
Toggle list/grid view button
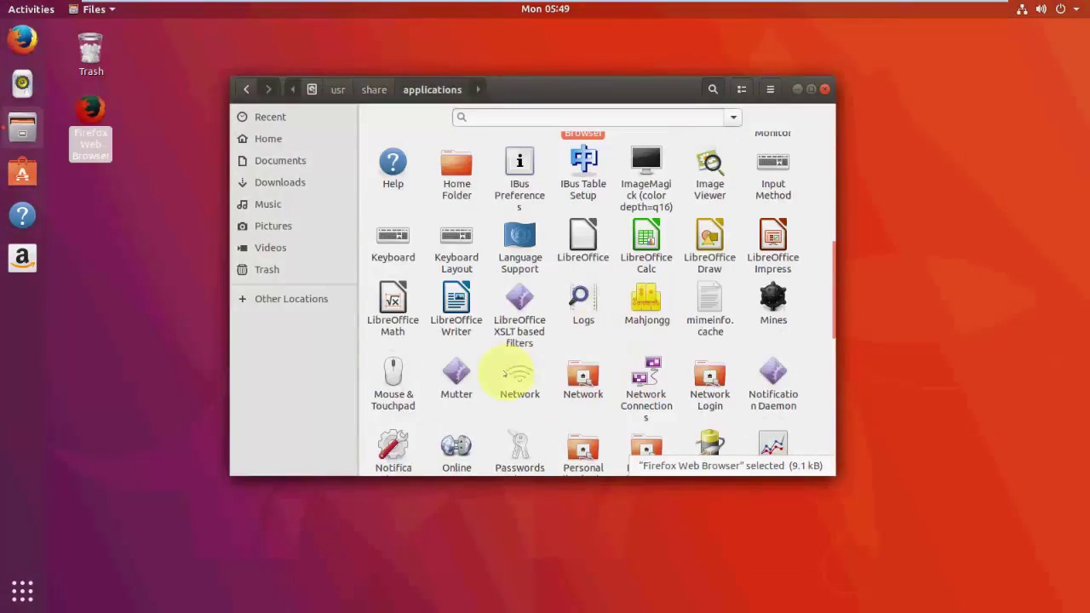[742, 89]
